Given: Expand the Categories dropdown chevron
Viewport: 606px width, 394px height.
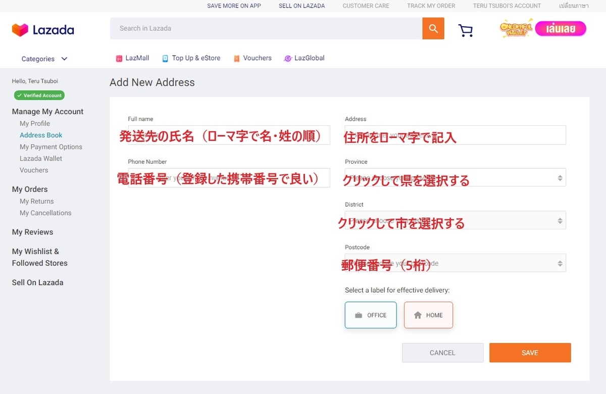Looking at the screenshot, I should 64,59.
